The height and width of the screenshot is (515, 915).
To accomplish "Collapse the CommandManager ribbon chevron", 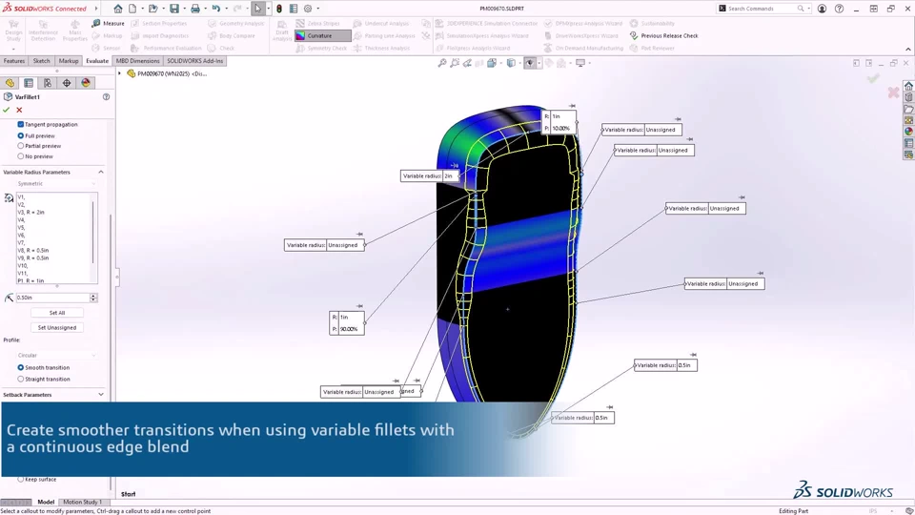I will 908,49.
